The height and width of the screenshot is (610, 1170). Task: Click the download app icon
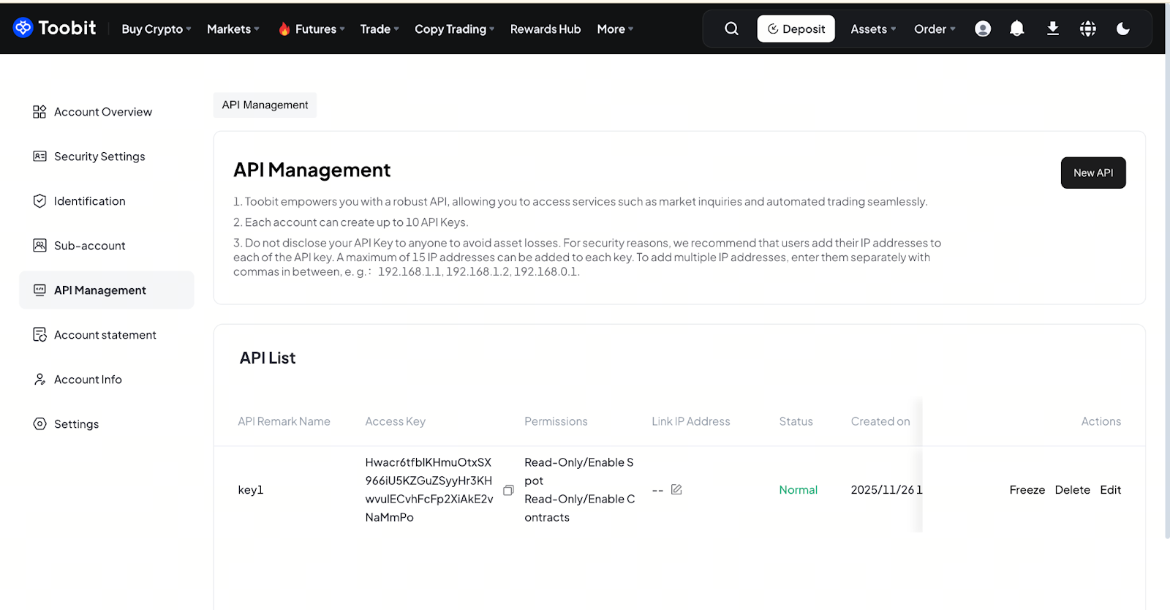(x=1052, y=29)
